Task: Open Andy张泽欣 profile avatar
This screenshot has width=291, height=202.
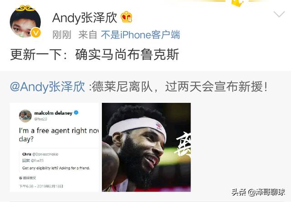Action: (x=25, y=22)
